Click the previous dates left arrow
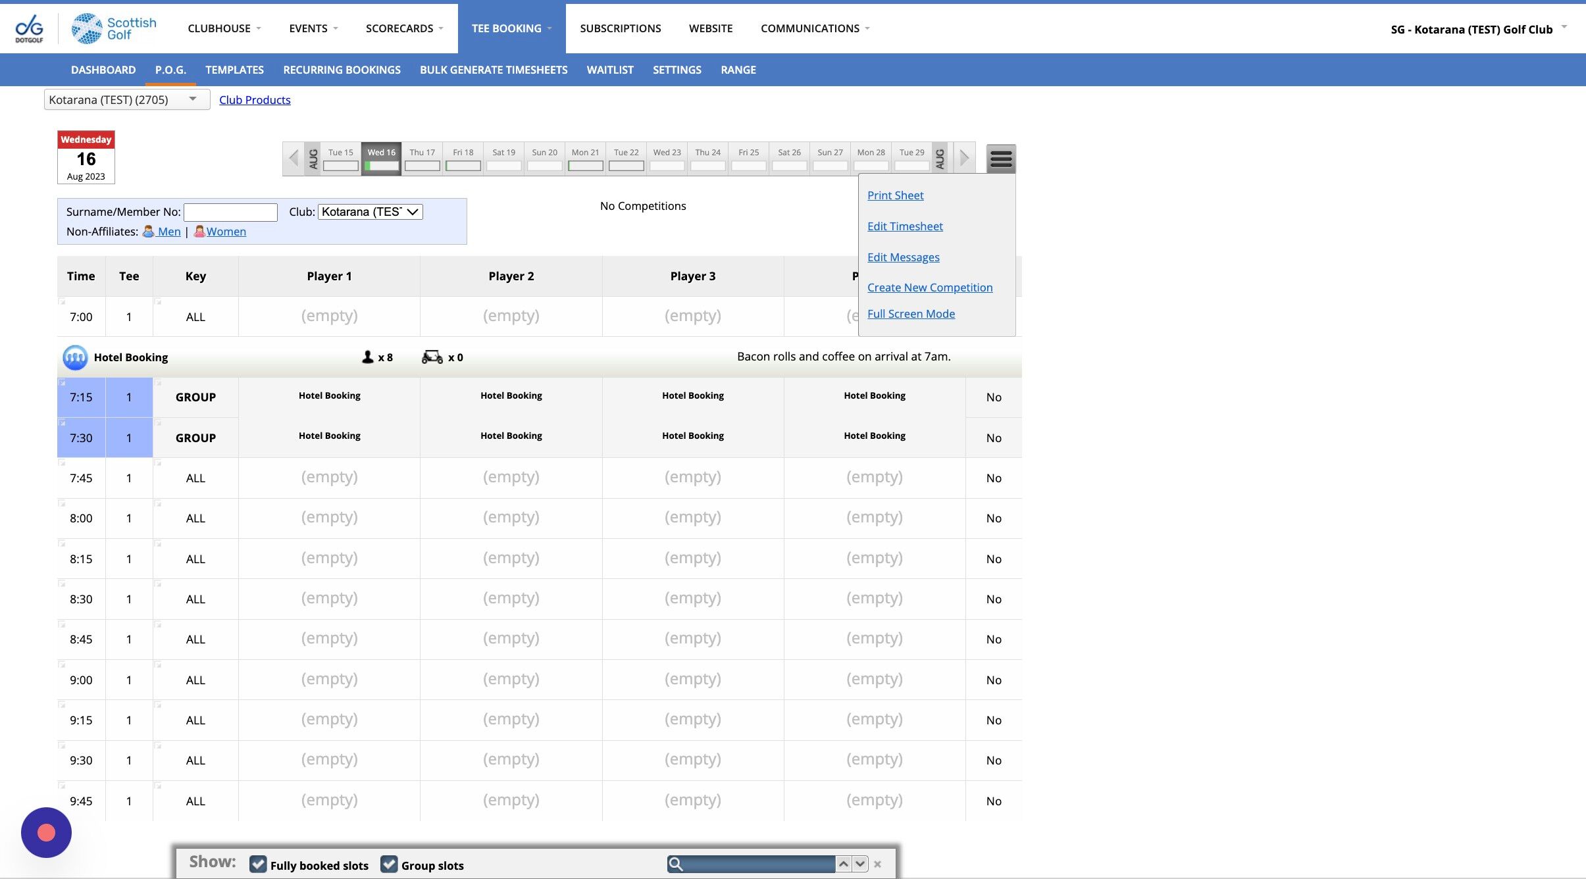This screenshot has height=879, width=1586. 294,159
